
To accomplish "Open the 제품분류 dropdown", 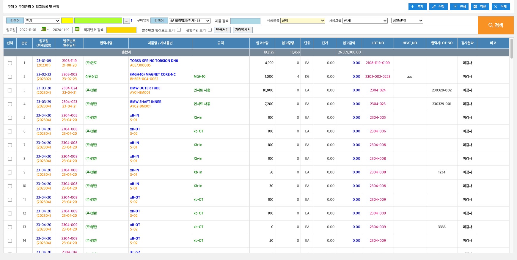I will (x=303, y=21).
